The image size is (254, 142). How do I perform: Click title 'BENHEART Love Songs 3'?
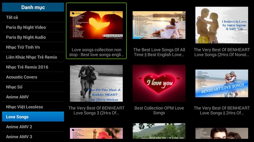click(x=96, y=110)
